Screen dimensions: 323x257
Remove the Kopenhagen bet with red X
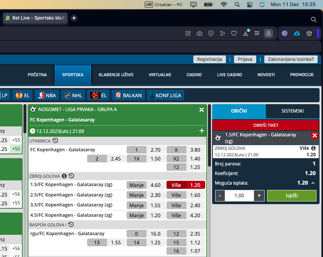[x=315, y=136]
